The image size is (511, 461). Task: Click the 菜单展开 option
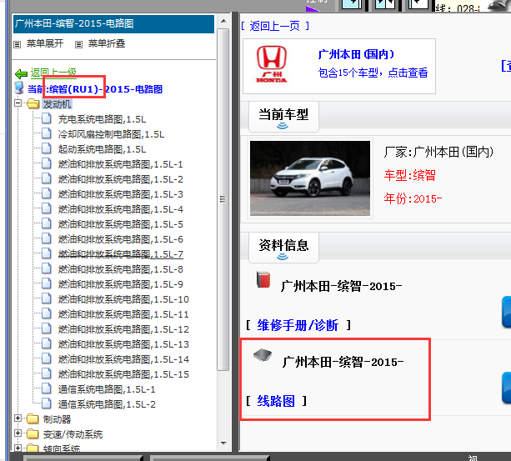[x=45, y=43]
